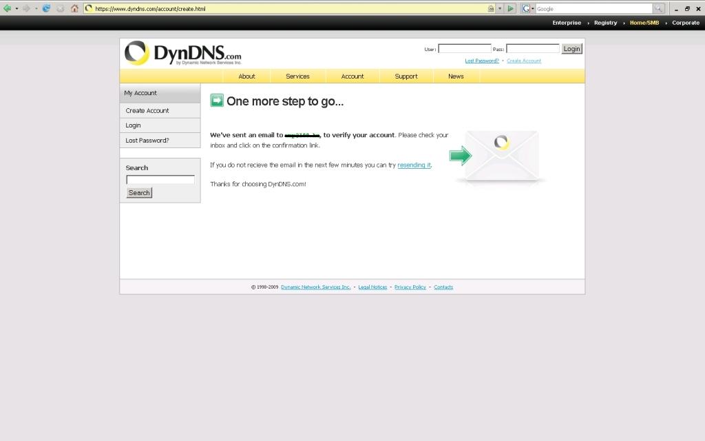
Task: Focus the Pass input field
Action: [533, 49]
